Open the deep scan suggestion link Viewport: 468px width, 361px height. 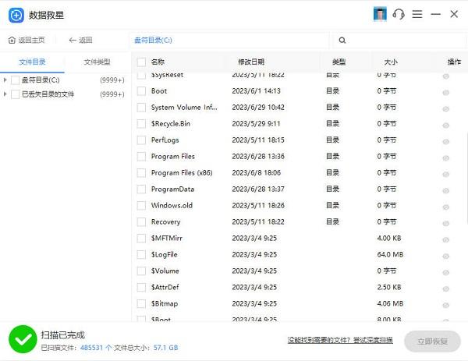tap(340, 340)
